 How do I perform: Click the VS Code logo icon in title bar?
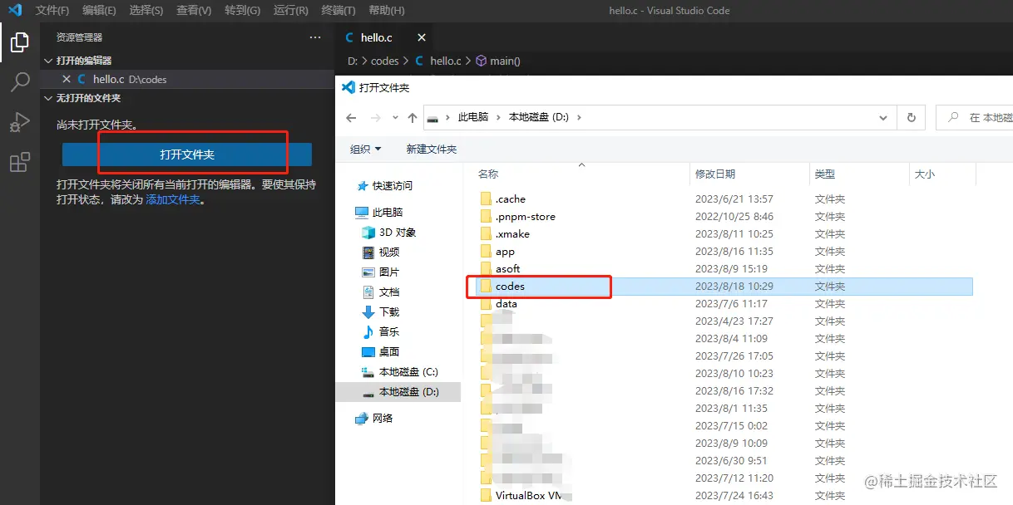tap(15, 11)
